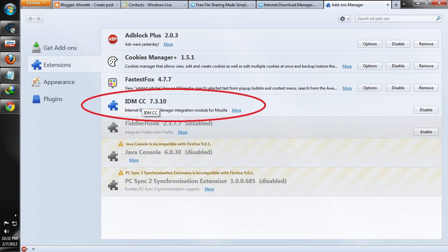Switch to the Contacts - Windows Live tab
The width and height of the screenshot is (448, 252).
point(154,5)
